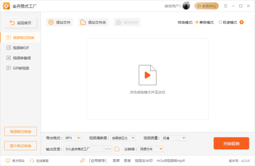Click the version number v2.5.0 text
This screenshot has width=255, height=166.
[x=239, y=161]
